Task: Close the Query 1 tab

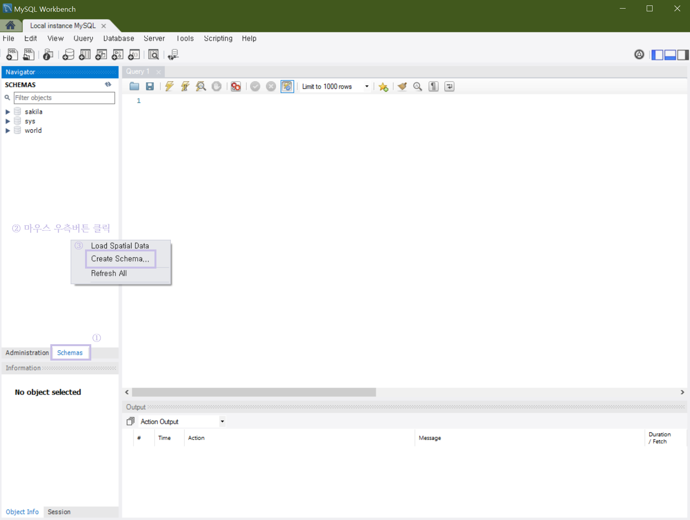Action: click(x=158, y=72)
